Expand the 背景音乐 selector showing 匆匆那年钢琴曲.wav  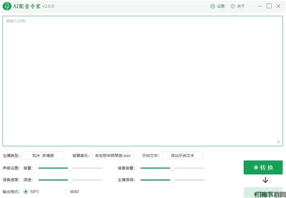point(113,156)
